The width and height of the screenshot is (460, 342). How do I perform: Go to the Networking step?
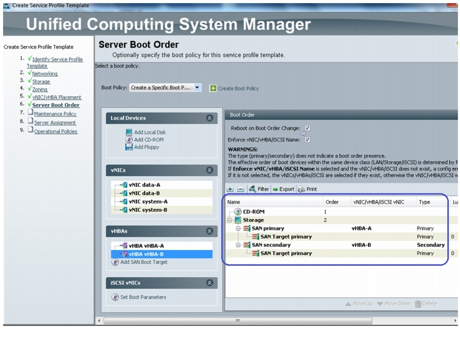click(x=45, y=74)
